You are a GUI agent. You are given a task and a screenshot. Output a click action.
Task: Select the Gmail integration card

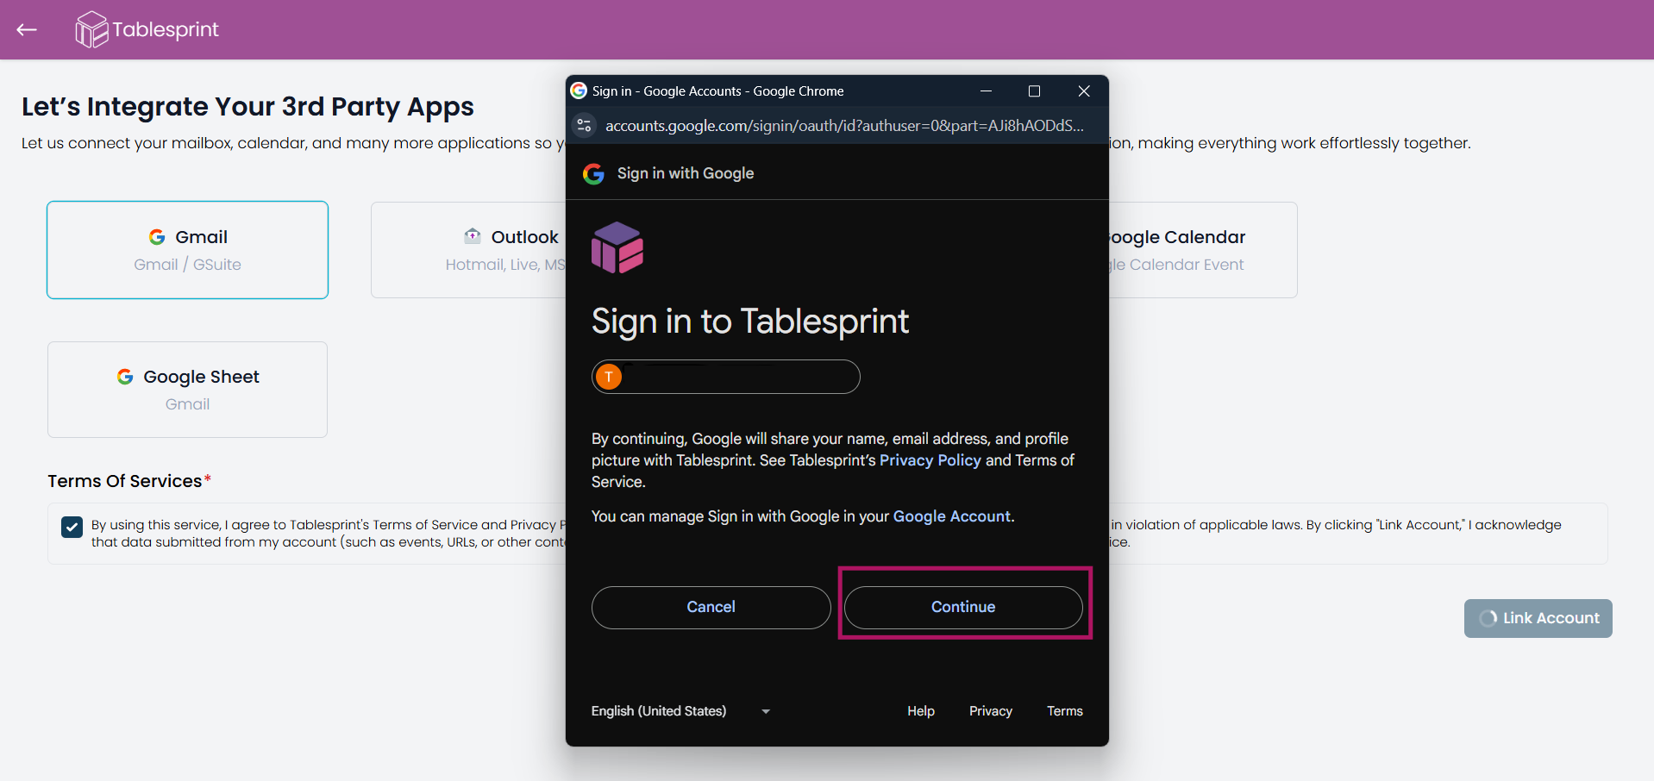tap(187, 250)
